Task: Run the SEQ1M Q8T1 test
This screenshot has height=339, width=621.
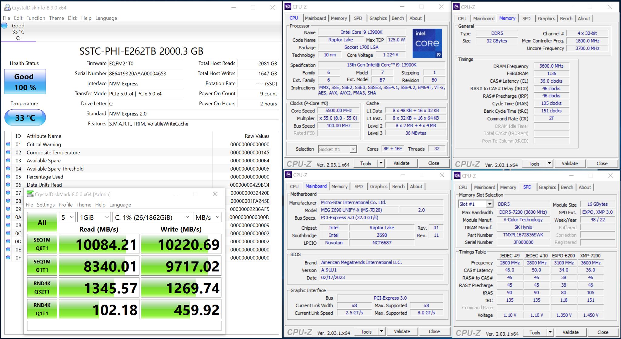Action: tap(42, 244)
